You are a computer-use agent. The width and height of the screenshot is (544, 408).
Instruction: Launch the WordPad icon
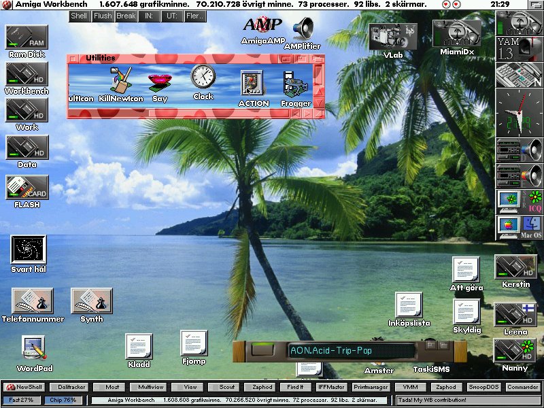[x=33, y=350]
